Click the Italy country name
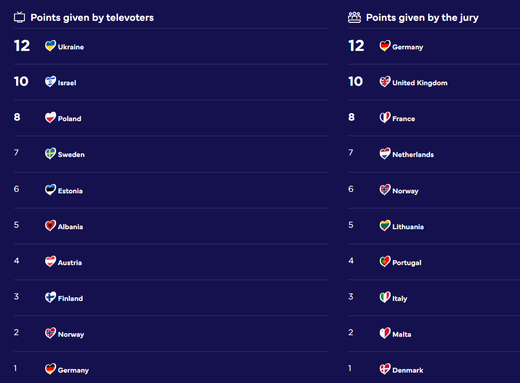The height and width of the screenshot is (383, 520). pos(399,298)
